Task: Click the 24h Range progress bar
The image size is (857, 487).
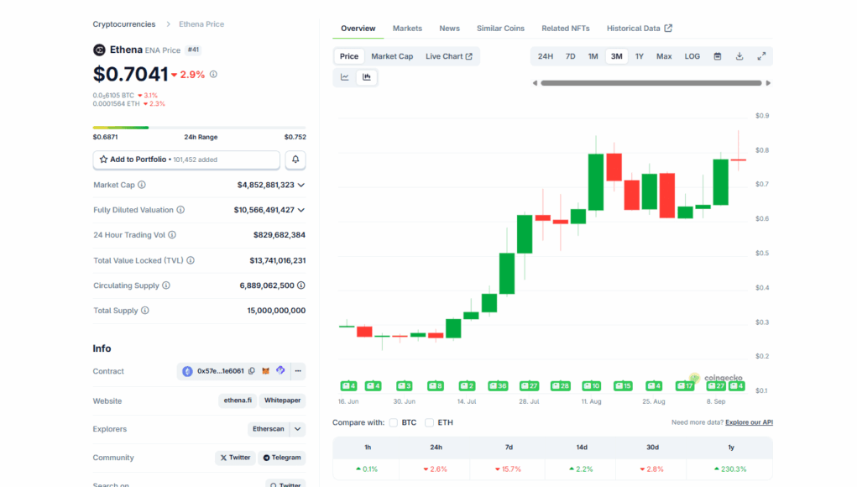Action: 200,128
